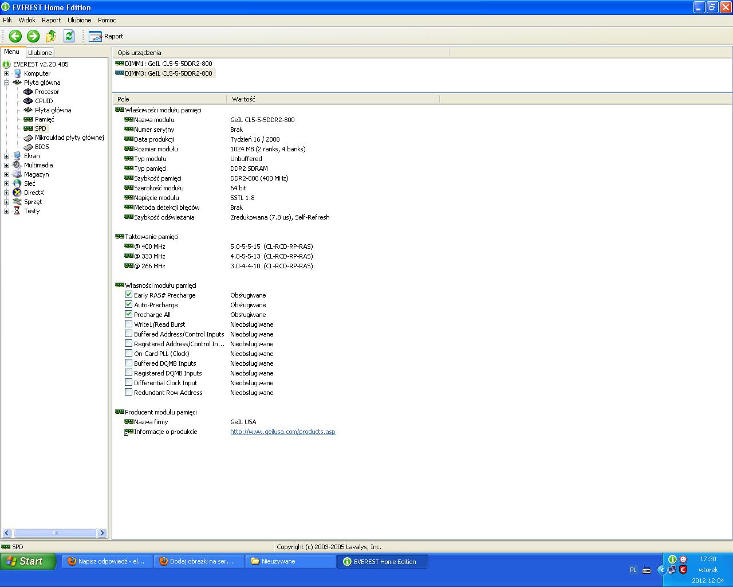Click the Płyta główna motherboard icon under Płyta główna
This screenshot has height=587, width=733.
[28, 110]
